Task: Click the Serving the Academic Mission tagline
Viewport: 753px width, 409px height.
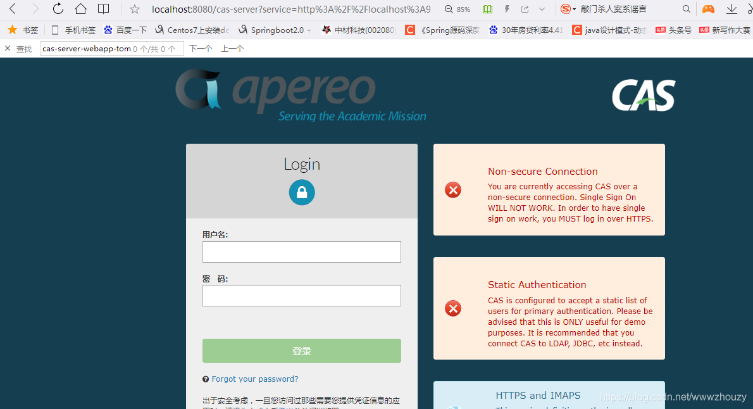Action: tap(352, 116)
